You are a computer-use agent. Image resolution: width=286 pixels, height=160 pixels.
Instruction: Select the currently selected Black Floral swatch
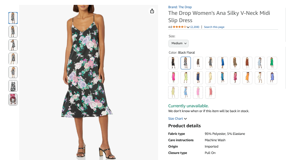(x=186, y=63)
